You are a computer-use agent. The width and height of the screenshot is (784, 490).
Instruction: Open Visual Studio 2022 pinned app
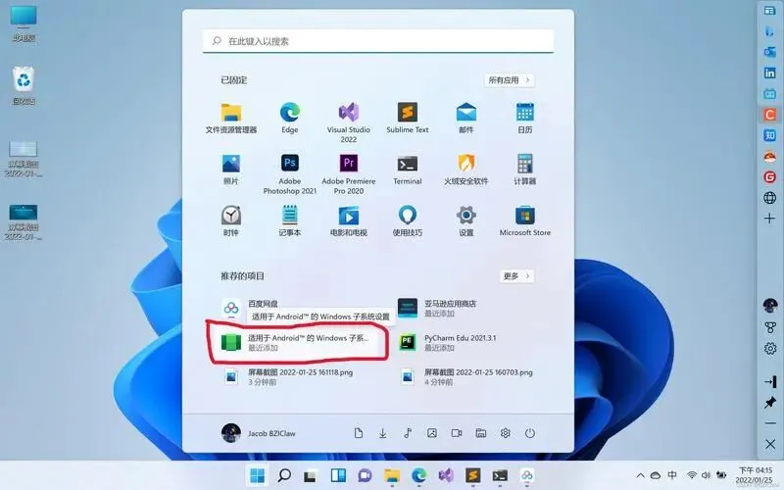[x=349, y=122]
